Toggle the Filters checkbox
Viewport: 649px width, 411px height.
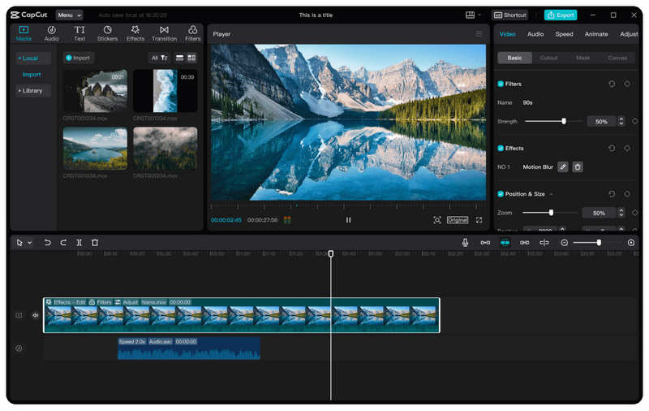pyautogui.click(x=501, y=84)
